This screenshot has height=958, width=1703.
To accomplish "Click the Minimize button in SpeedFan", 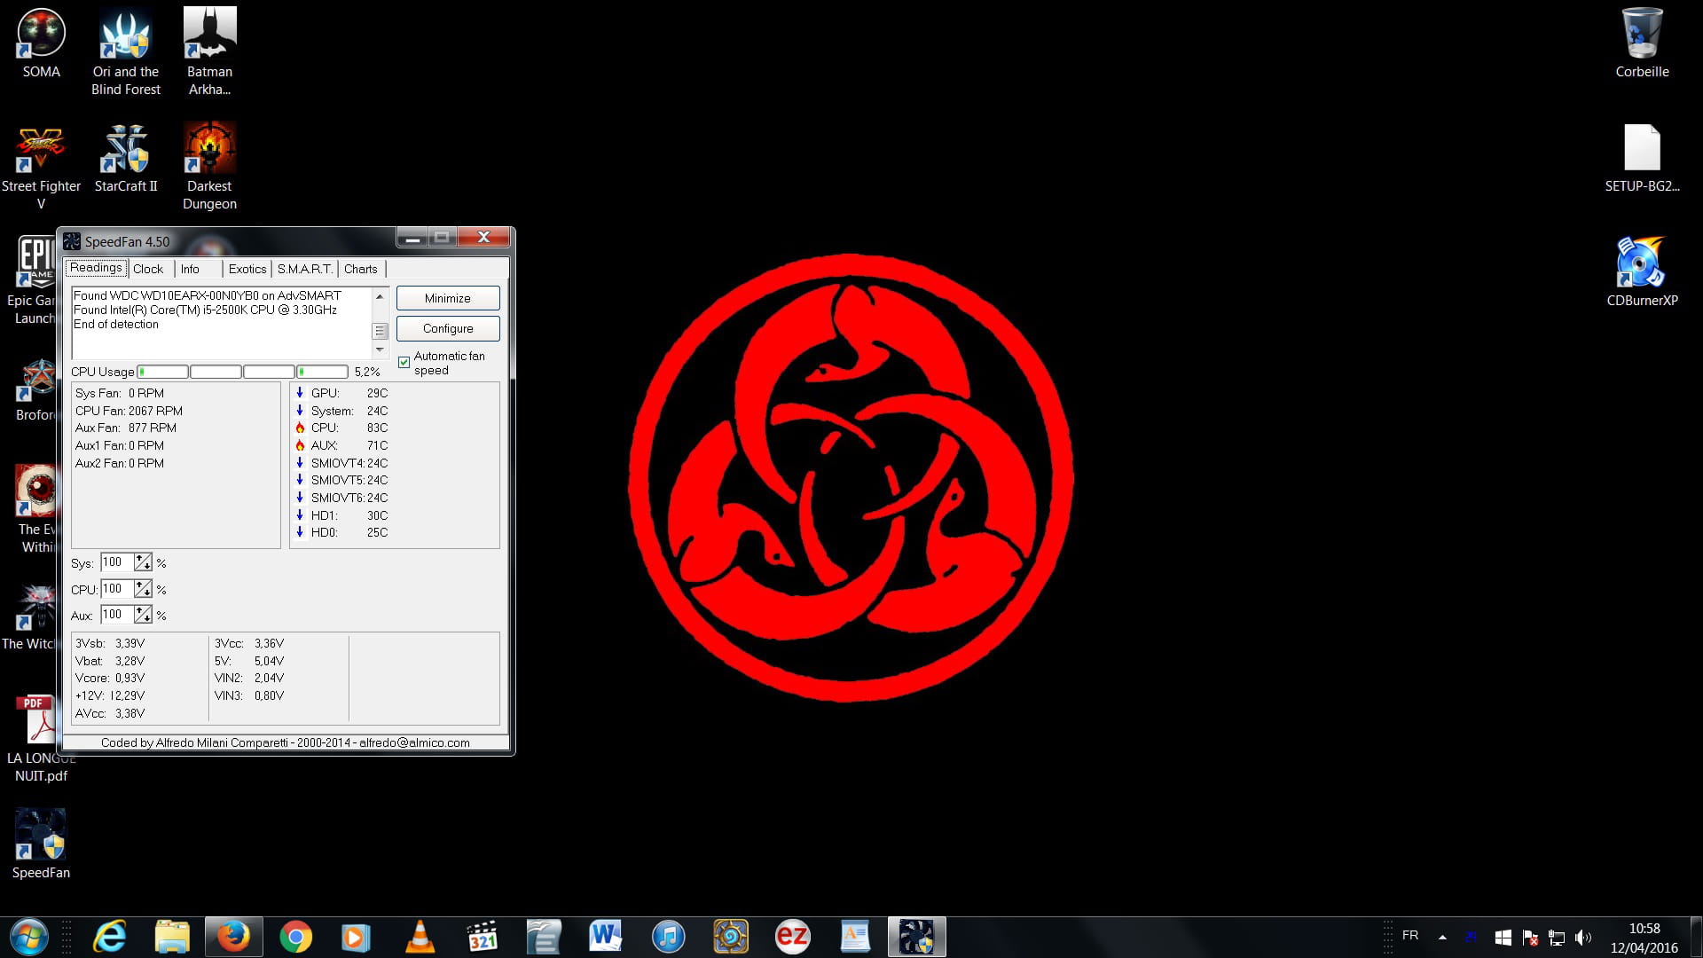I will pos(448,298).
